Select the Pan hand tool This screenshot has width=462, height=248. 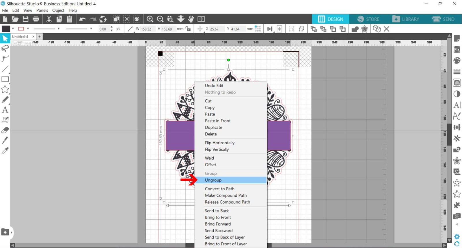[191, 19]
